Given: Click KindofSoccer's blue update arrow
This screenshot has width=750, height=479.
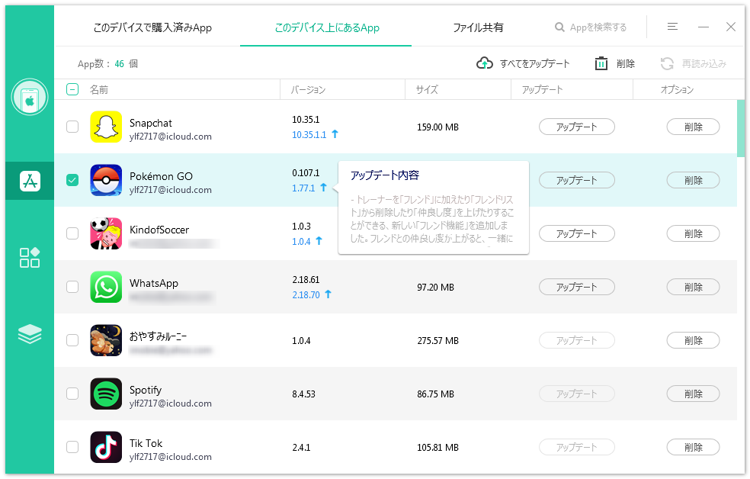Looking at the screenshot, I should (319, 241).
